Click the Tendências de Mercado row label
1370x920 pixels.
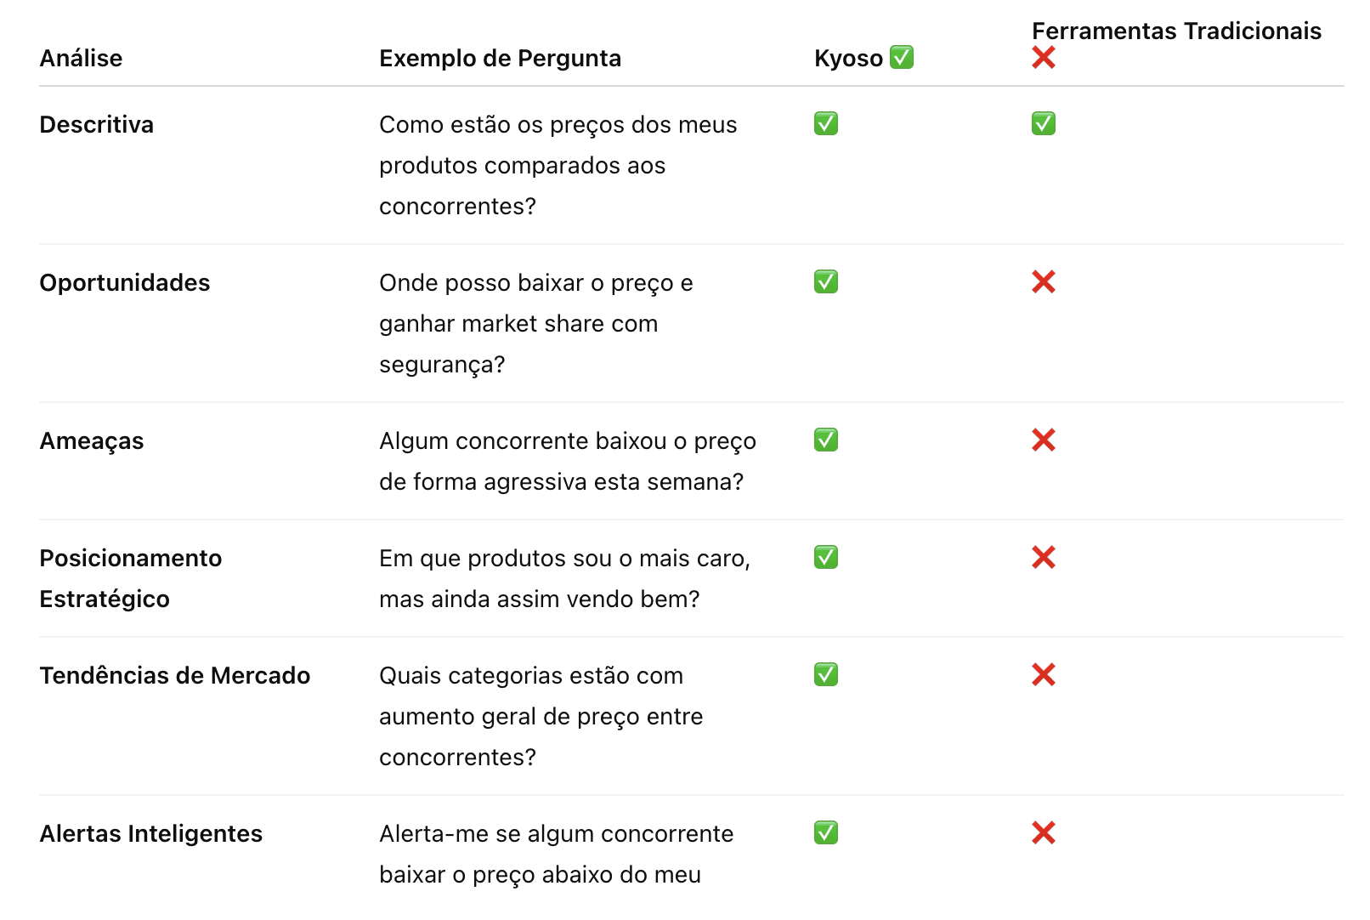(175, 675)
